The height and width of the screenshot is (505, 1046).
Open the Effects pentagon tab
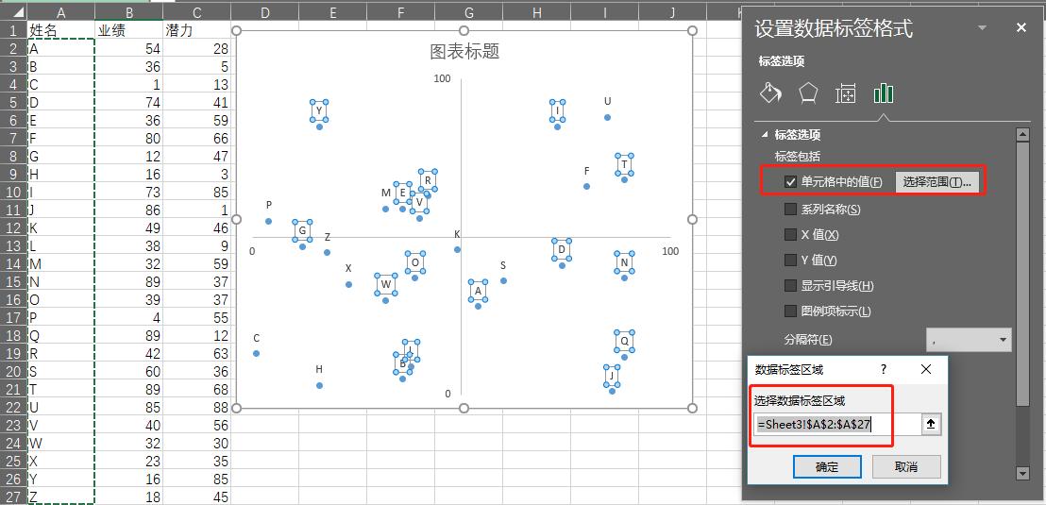[808, 93]
